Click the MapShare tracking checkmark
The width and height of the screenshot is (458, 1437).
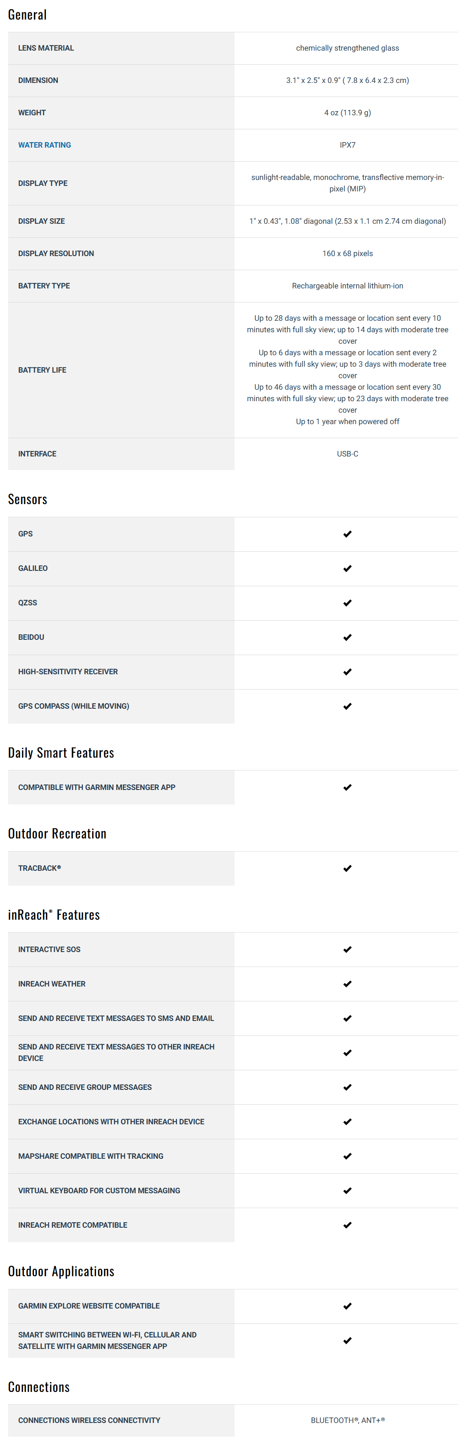347,1156
